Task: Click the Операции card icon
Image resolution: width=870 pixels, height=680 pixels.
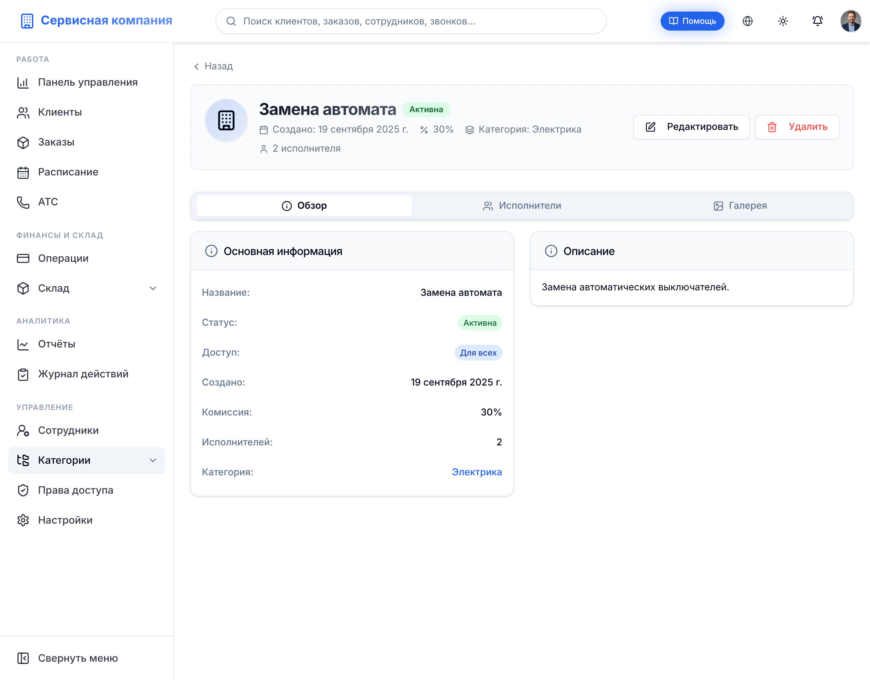Action: click(x=23, y=258)
